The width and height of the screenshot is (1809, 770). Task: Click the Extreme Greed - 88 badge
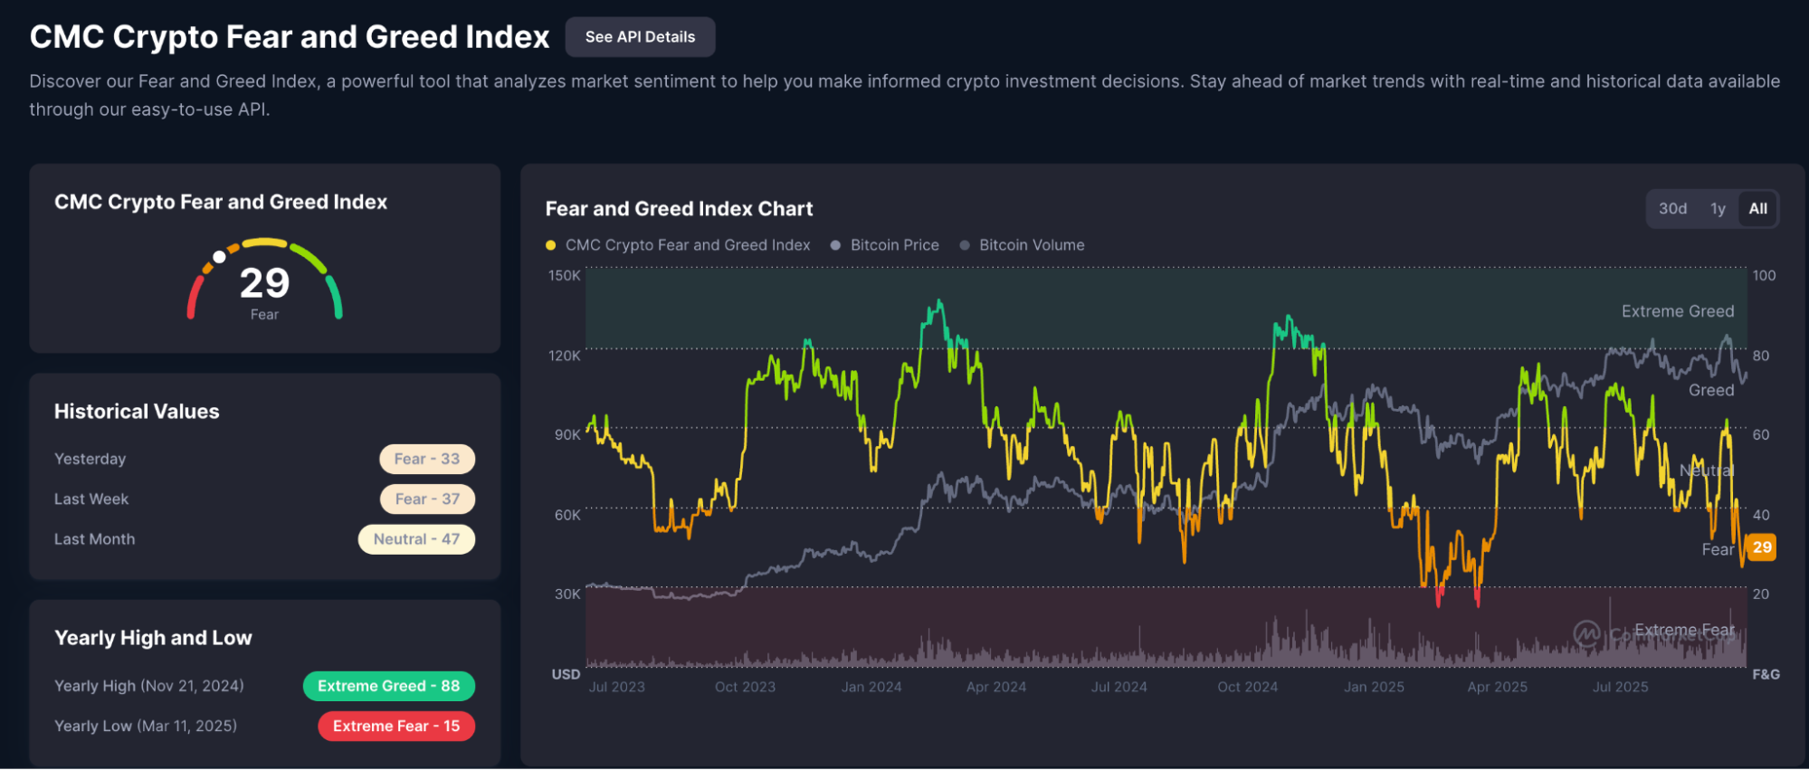coord(389,686)
